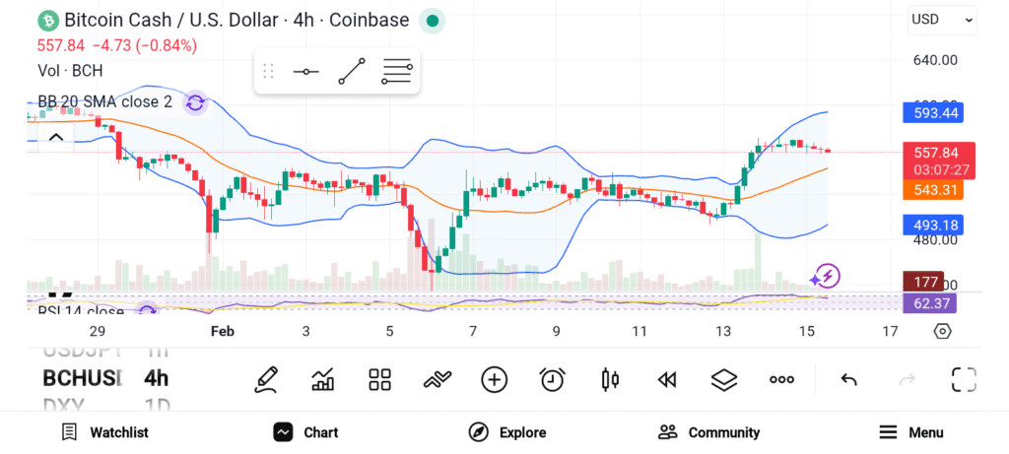Open the object tree layers icon
Image resolution: width=1009 pixels, height=454 pixels.
click(x=724, y=379)
